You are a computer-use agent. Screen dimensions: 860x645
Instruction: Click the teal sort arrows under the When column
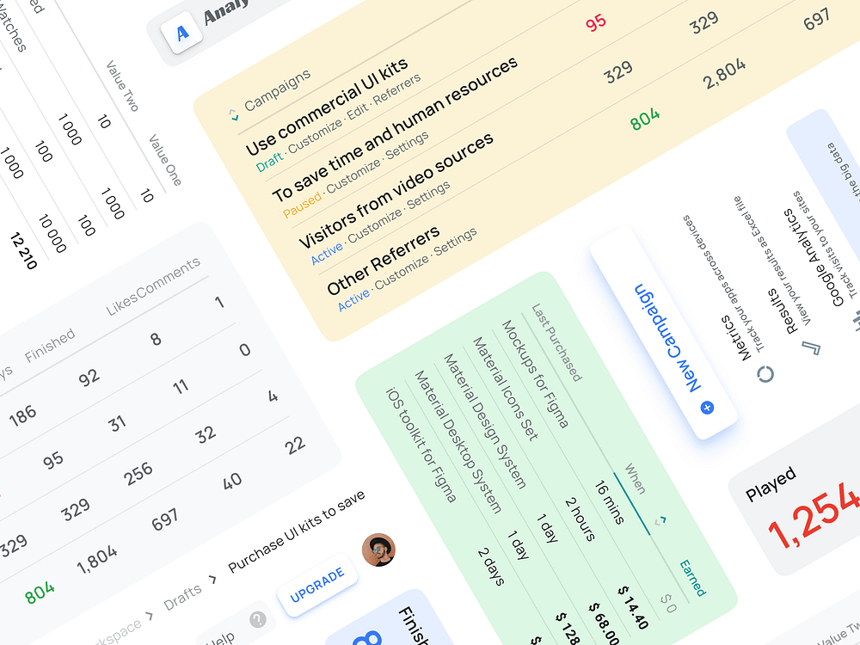point(660,521)
